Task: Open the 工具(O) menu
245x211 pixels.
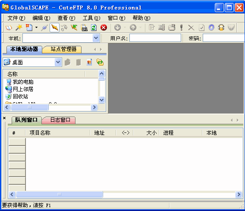Action: [x=91, y=18]
